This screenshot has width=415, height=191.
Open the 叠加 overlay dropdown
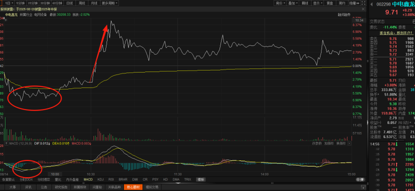pos(293,3)
